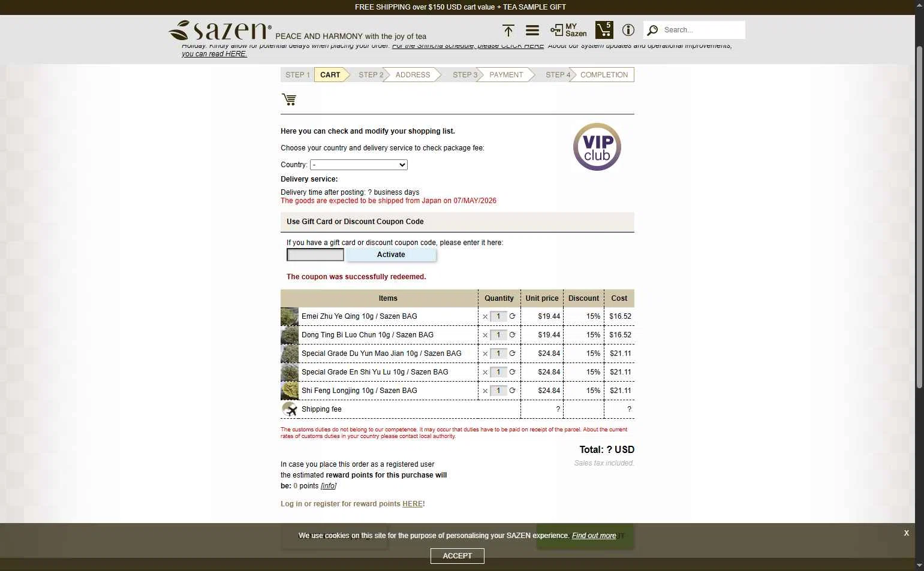Viewport: 924px width, 571px height.
Task: Click HERE to log in for reward points
Action: (x=413, y=504)
